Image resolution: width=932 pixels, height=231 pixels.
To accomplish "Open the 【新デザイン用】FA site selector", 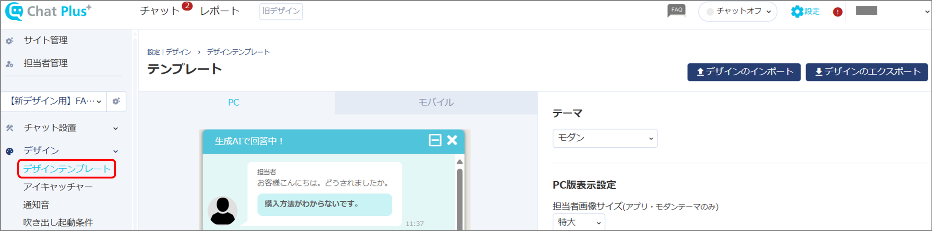I will click(x=54, y=101).
